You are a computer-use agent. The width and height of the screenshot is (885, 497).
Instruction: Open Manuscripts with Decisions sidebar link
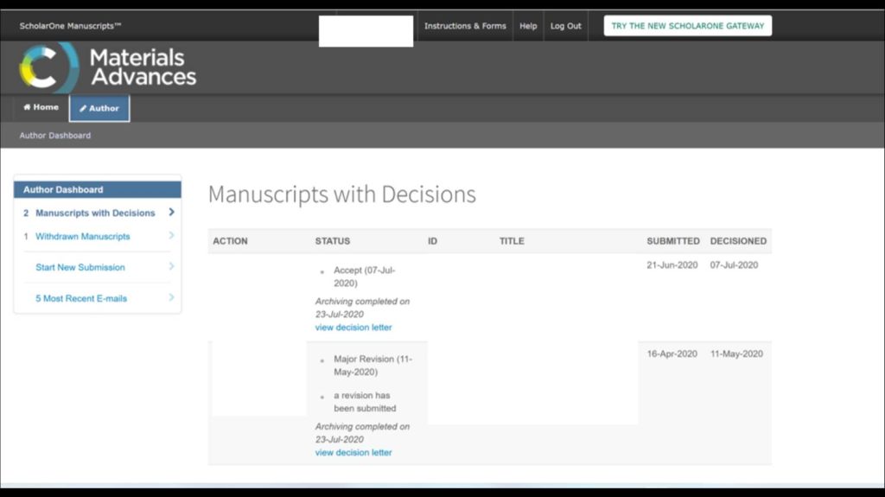[95, 213]
